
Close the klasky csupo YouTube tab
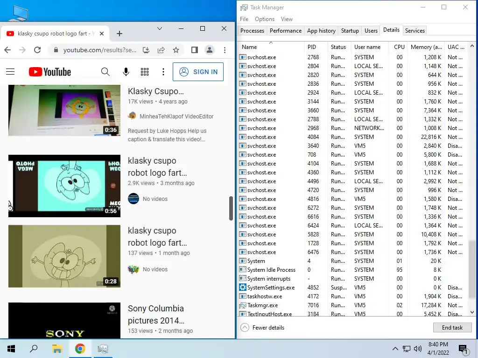[x=102, y=34]
